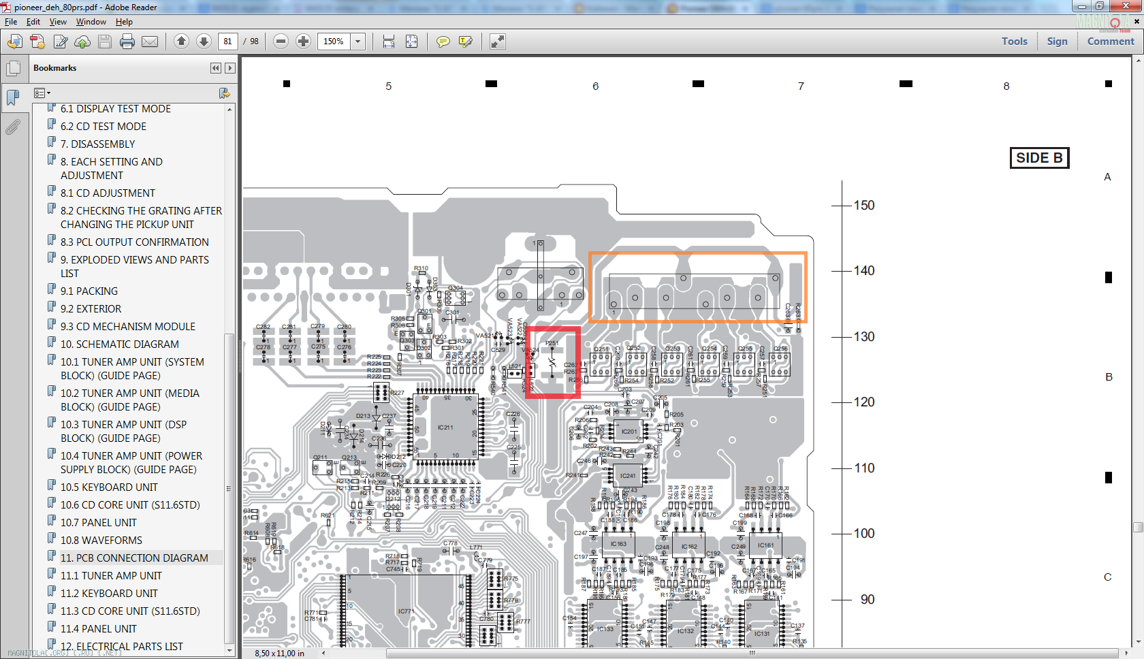This screenshot has width=1144, height=659.
Task: Click the document horizontal scrollbar
Action: tap(752, 653)
